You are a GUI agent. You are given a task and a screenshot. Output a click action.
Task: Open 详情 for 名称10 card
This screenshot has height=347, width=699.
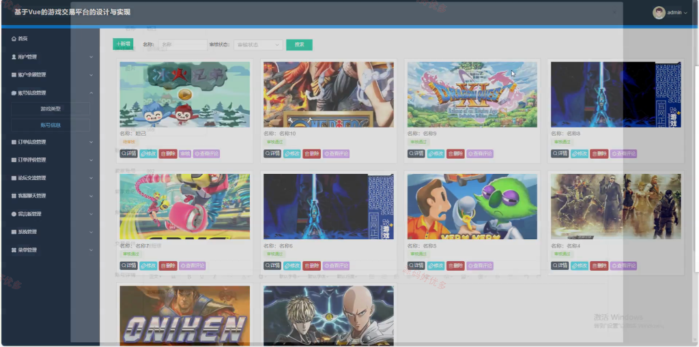coord(272,153)
